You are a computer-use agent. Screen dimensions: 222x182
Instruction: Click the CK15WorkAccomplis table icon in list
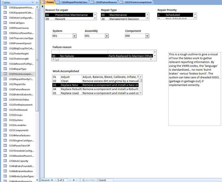click(x=5, y=74)
